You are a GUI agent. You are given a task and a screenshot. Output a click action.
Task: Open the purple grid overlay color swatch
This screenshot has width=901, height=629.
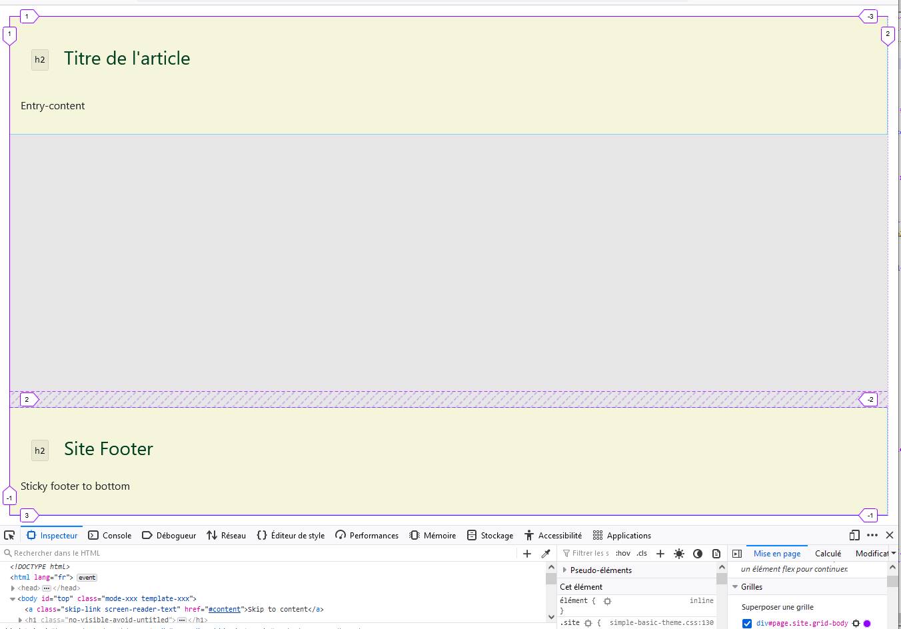[x=867, y=624]
